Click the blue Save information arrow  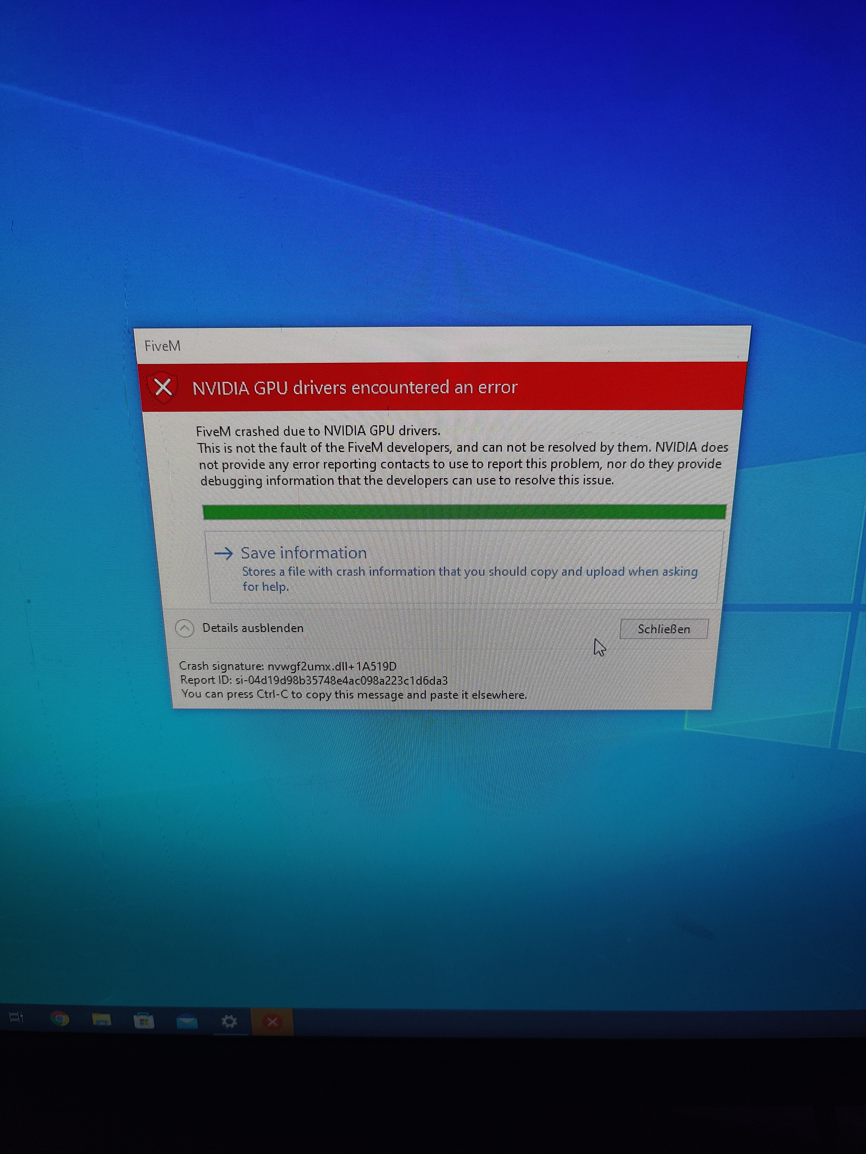[x=223, y=553]
